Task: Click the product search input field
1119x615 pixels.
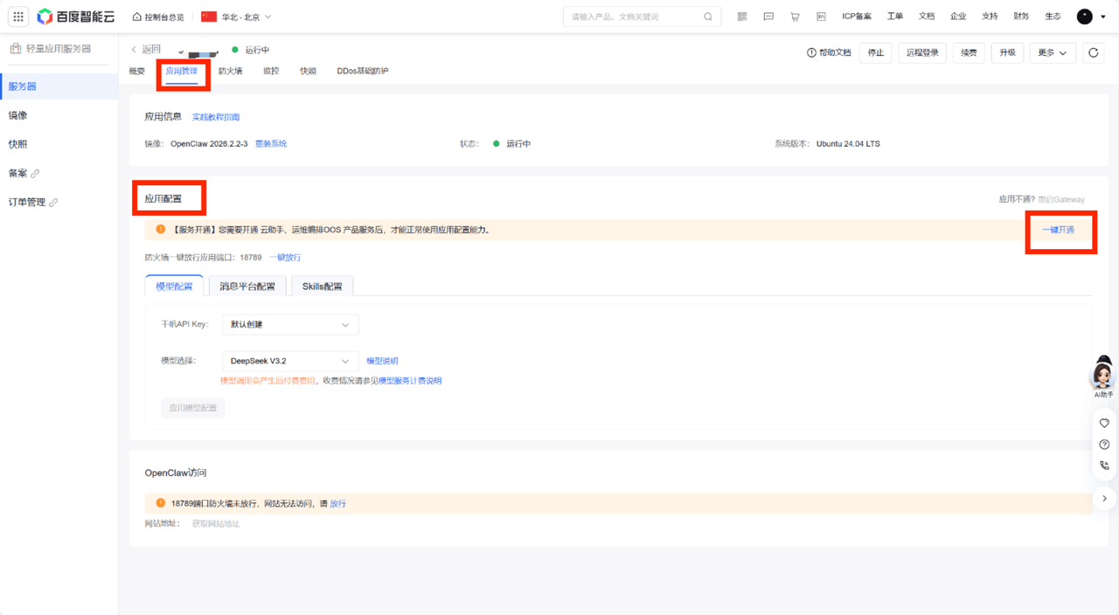Action: (635, 17)
